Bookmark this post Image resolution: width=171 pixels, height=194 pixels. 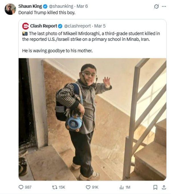click(x=155, y=187)
